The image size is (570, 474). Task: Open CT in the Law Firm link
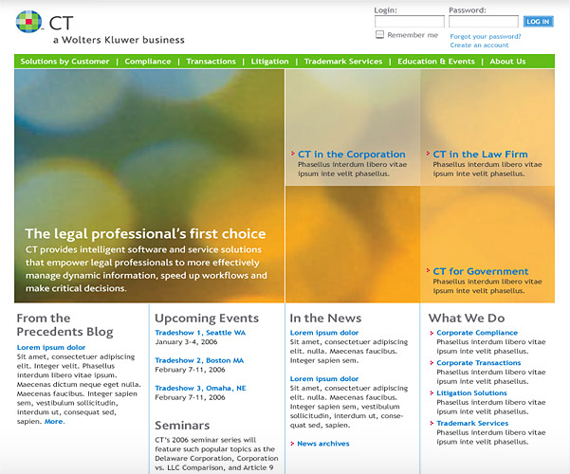[480, 155]
